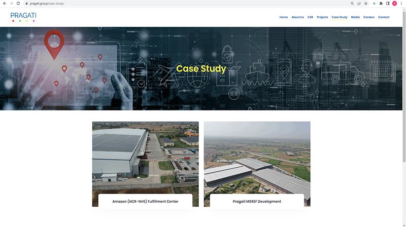Click the share page icon

click(x=359, y=3)
